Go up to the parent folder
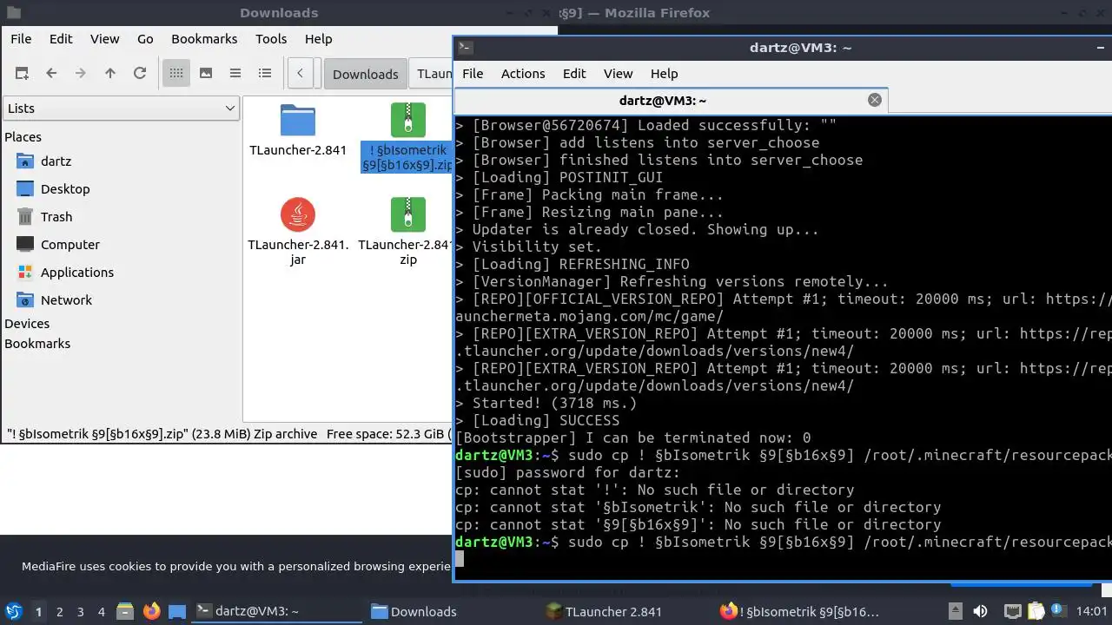Screen dimensions: 1112x625 110,74
